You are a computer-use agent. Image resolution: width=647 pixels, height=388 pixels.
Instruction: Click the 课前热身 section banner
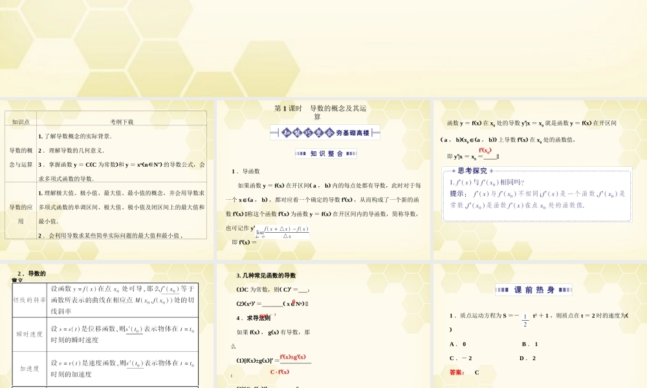534,290
